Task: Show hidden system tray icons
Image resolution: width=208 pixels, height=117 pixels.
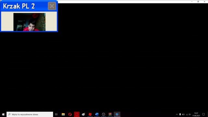Action: [177, 114]
